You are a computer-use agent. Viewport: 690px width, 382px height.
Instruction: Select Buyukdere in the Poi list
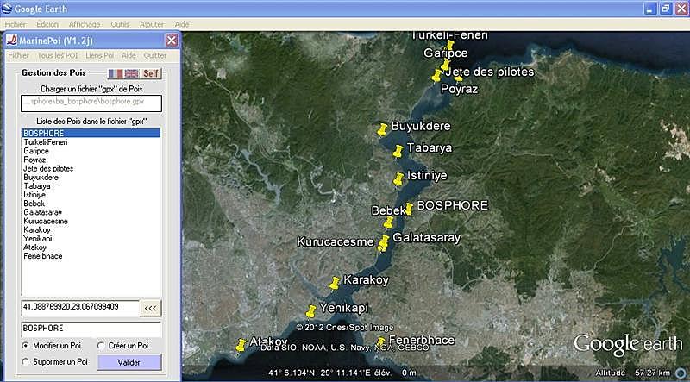tap(91, 178)
